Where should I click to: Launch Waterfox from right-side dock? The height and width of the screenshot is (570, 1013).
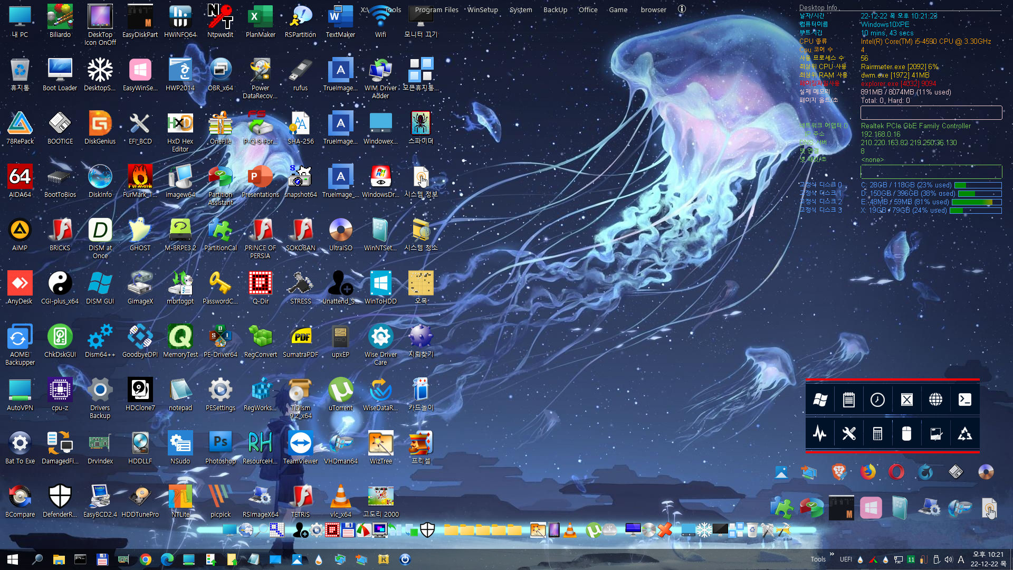click(925, 472)
